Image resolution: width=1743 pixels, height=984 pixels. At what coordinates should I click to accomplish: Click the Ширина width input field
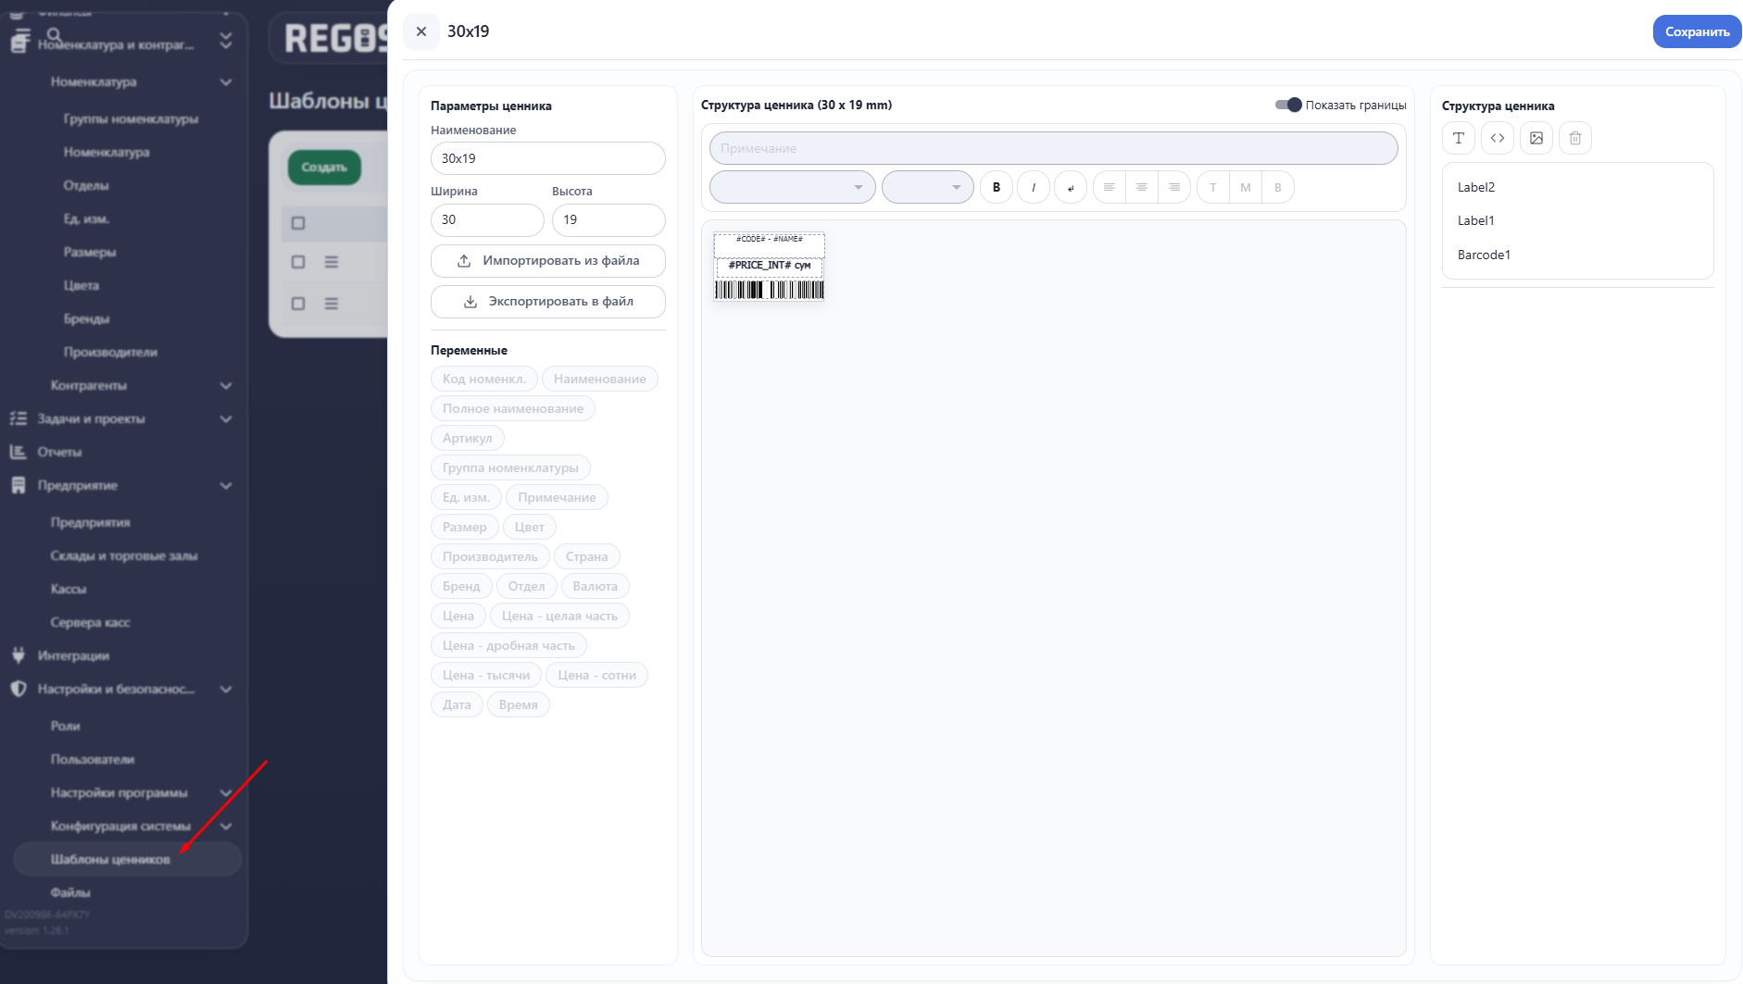[486, 220]
